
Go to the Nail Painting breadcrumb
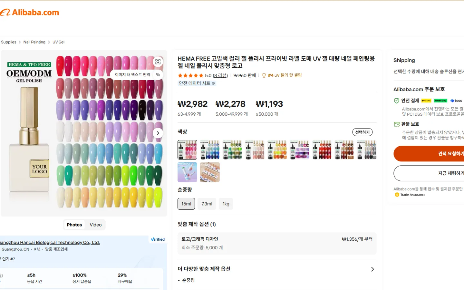click(x=34, y=42)
